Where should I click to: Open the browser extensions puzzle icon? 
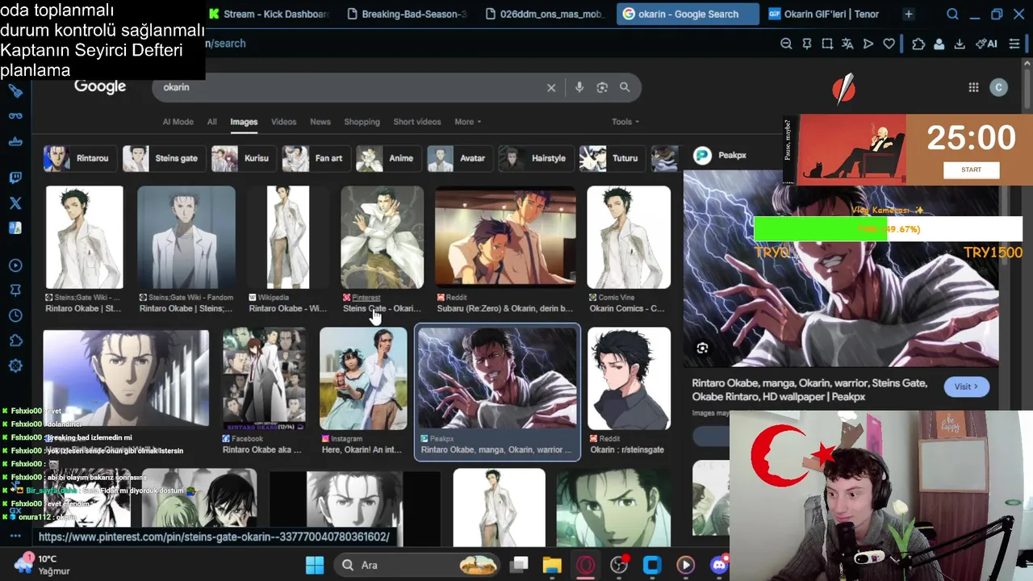[x=918, y=44]
